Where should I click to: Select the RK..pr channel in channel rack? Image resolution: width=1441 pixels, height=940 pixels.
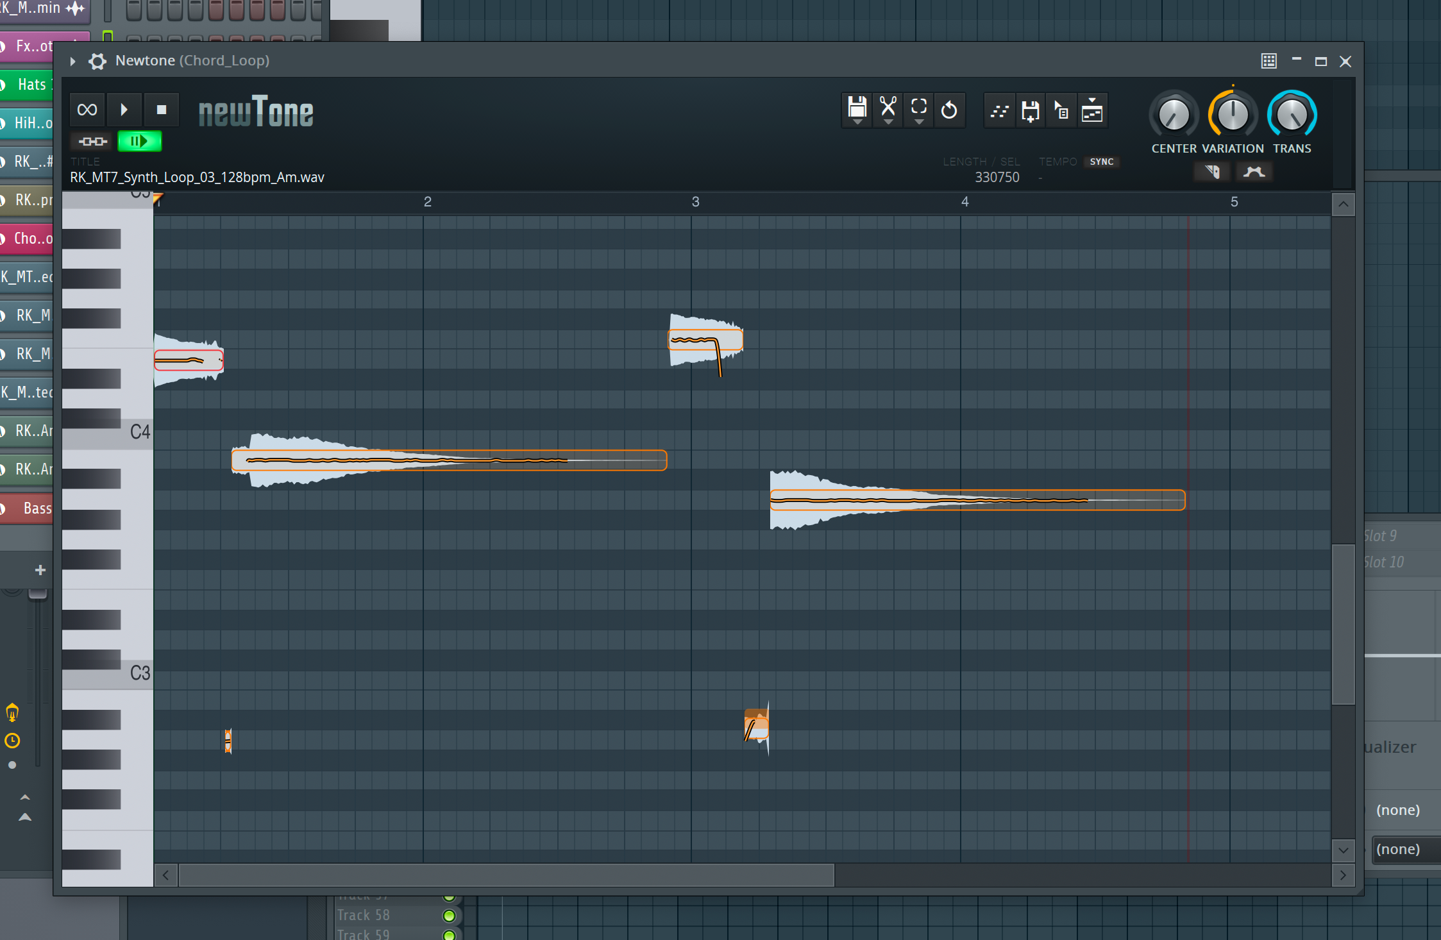[27, 200]
